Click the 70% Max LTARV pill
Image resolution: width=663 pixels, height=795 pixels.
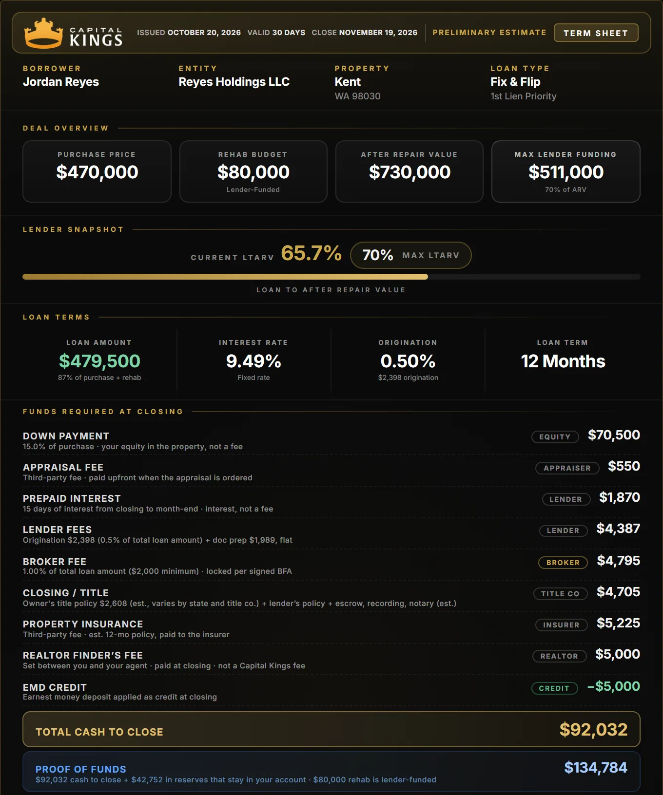coord(411,255)
